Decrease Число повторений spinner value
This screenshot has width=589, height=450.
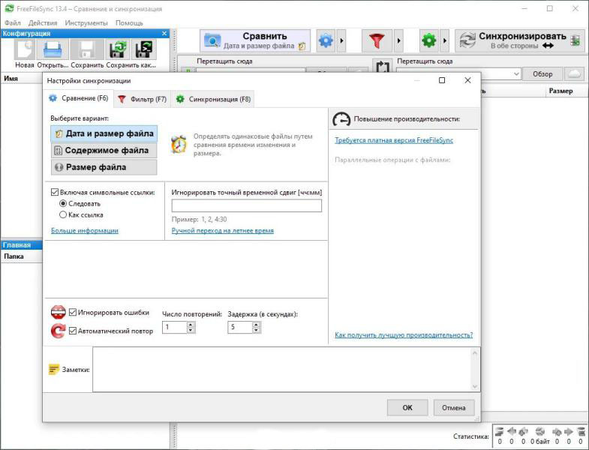point(191,330)
